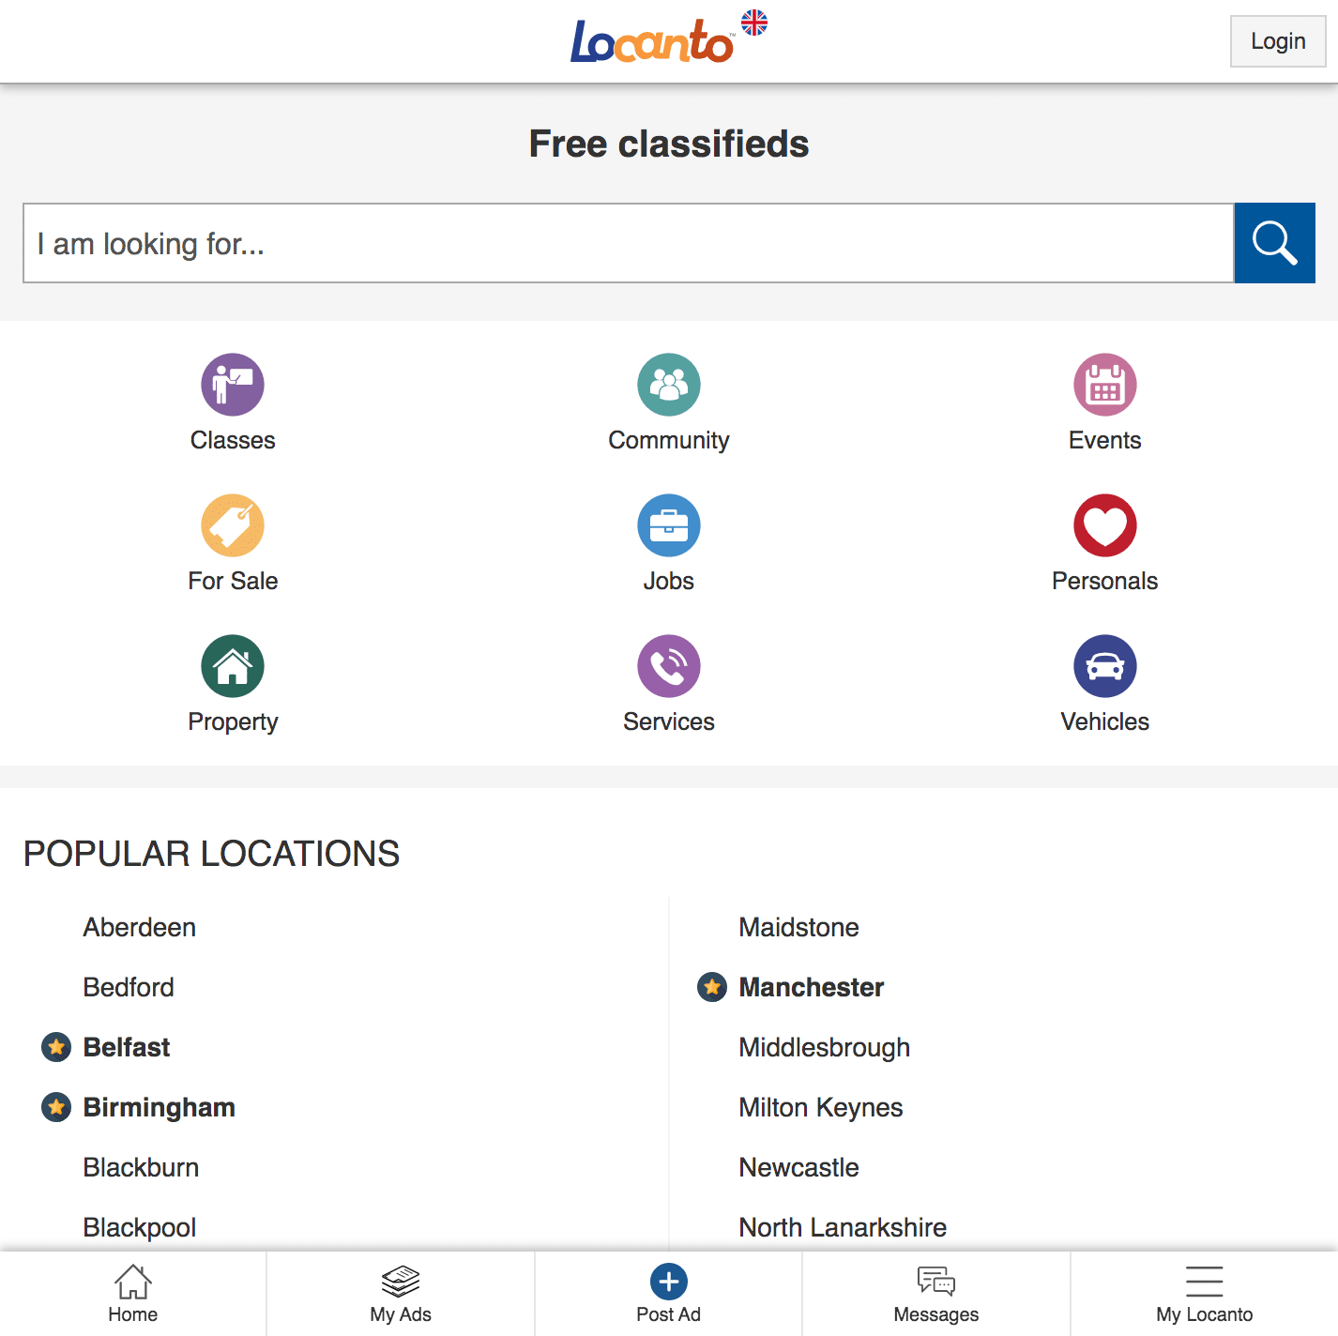Image resolution: width=1338 pixels, height=1336 pixels.
Task: Focus the 'I am looking for...' search field
Action: pos(629,243)
